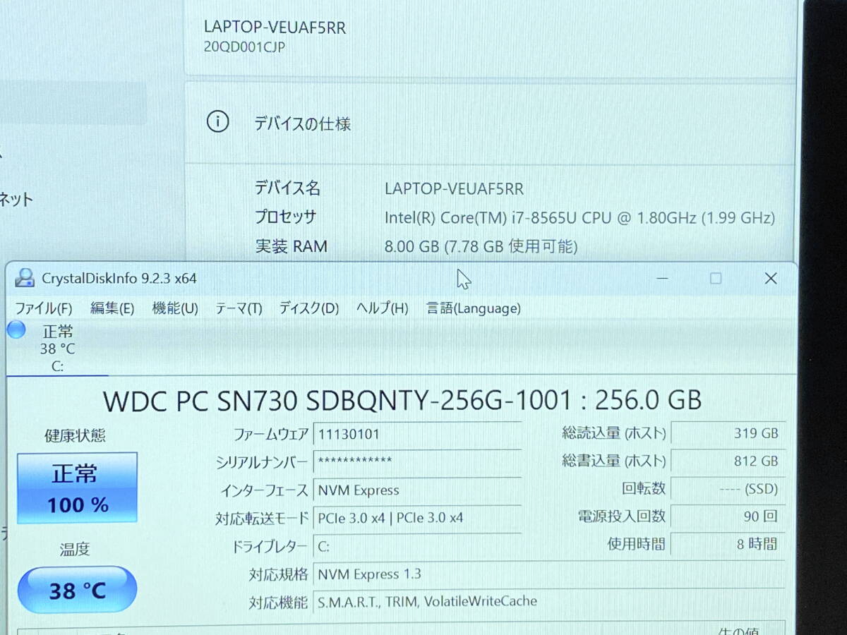Viewport: 847px width, 635px height.
Task: Click the power on hours 8 時間 value
Action: coord(728,544)
